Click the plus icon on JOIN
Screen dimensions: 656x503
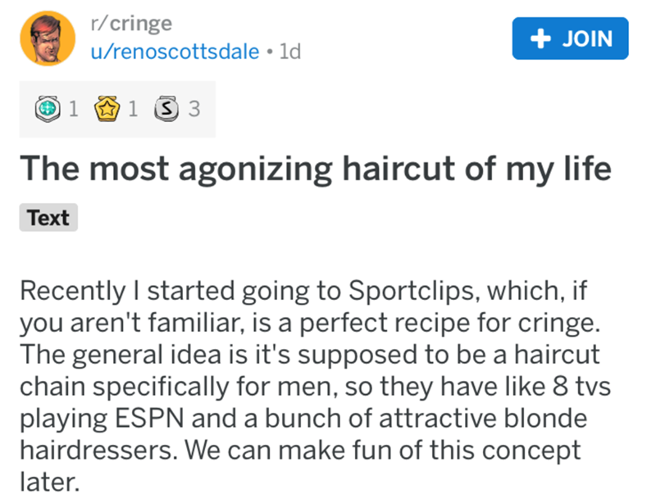536,39
